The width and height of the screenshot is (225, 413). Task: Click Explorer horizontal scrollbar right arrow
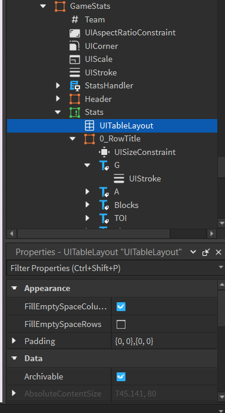pos(211,234)
